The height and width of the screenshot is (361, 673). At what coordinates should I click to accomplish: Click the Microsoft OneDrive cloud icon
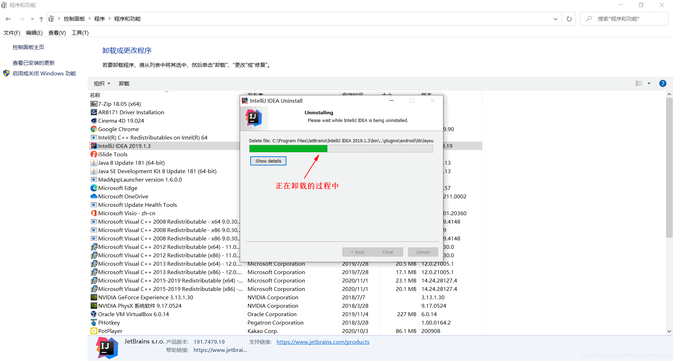click(x=94, y=196)
